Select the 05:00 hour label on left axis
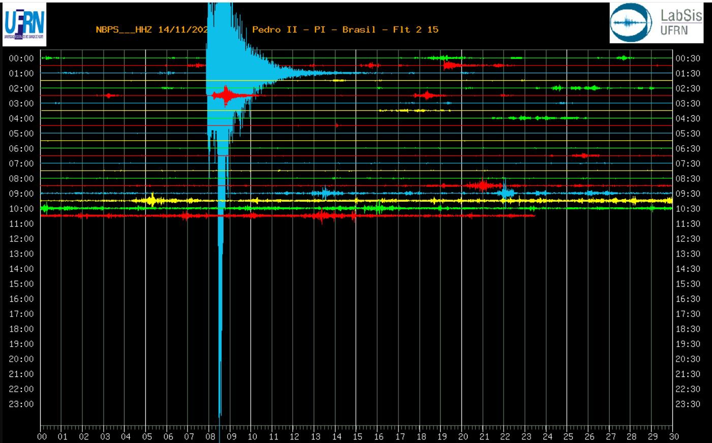Viewport: 712px width, 443px height. click(x=21, y=134)
